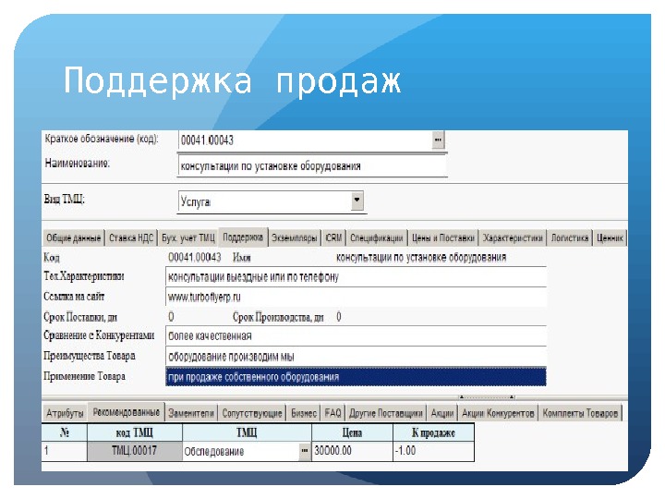
Task: Open the Логистика tab
Action: (x=570, y=238)
